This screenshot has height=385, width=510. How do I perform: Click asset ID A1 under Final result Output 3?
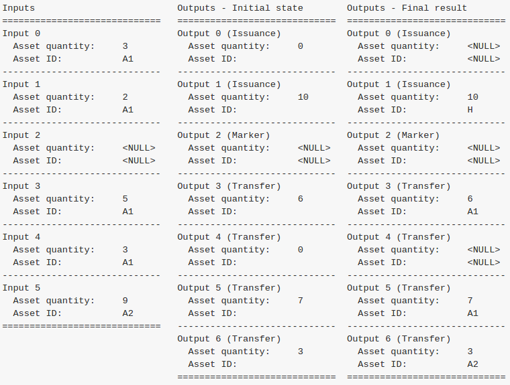[472, 212]
